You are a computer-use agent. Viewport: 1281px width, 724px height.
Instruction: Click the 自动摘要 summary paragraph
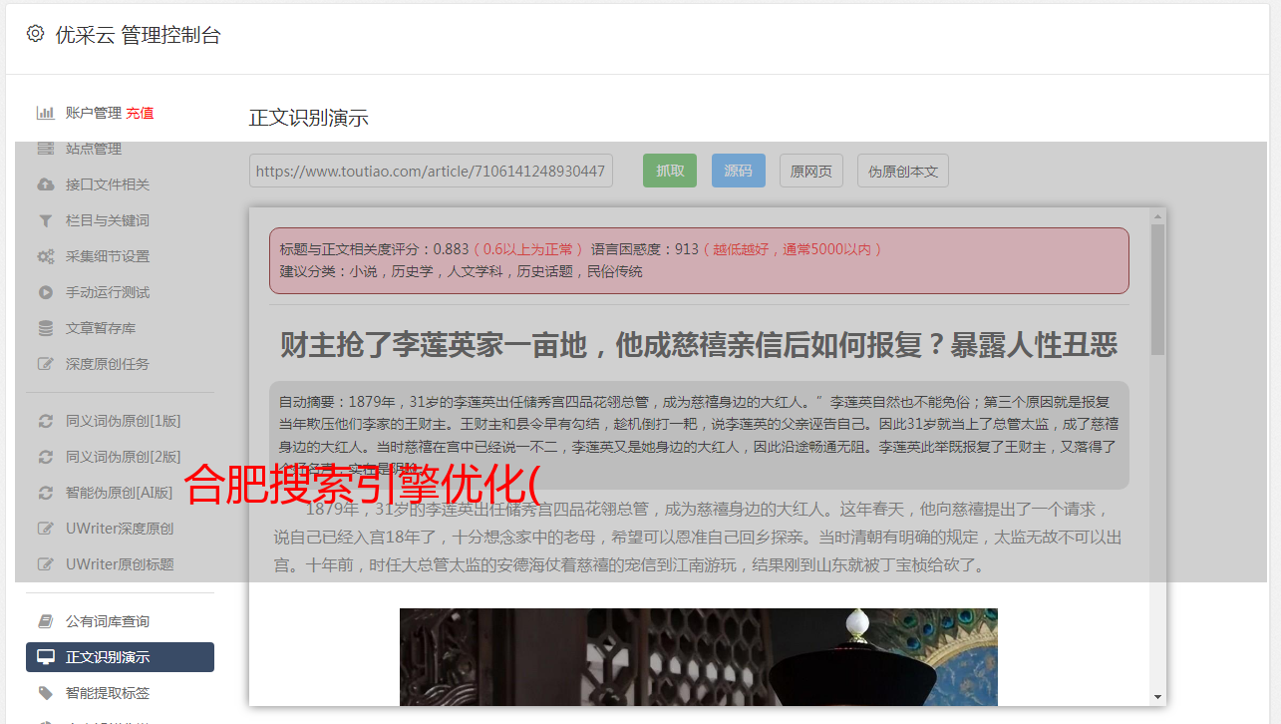pyautogui.click(x=699, y=435)
